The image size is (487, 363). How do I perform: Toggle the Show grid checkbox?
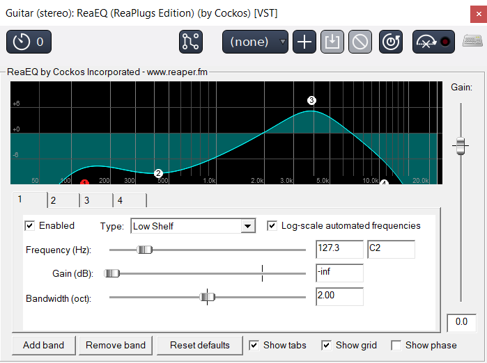(x=326, y=346)
